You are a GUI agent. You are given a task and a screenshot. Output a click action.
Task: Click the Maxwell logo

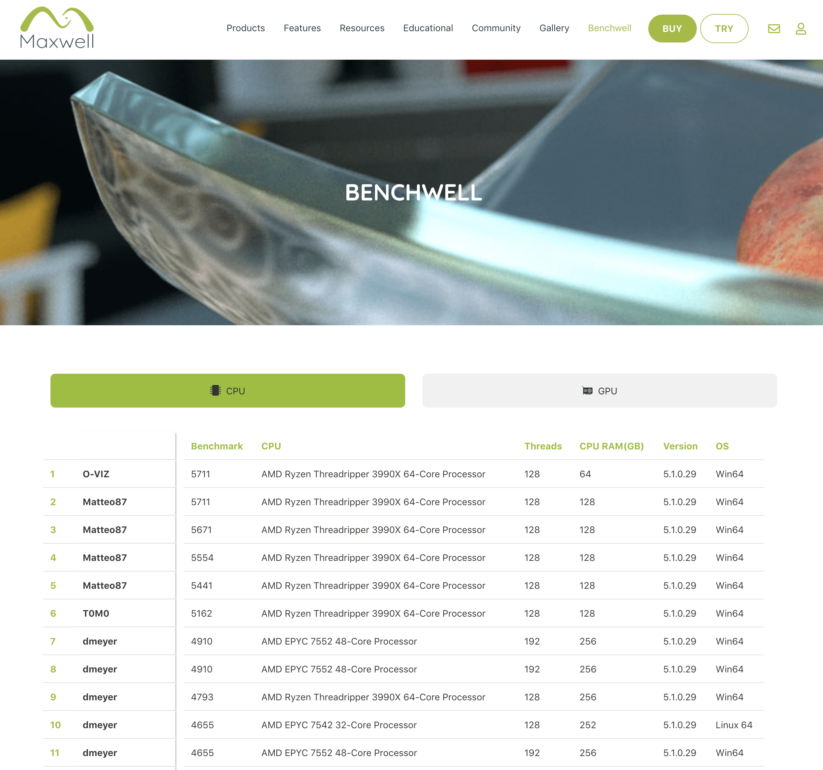pos(57,28)
